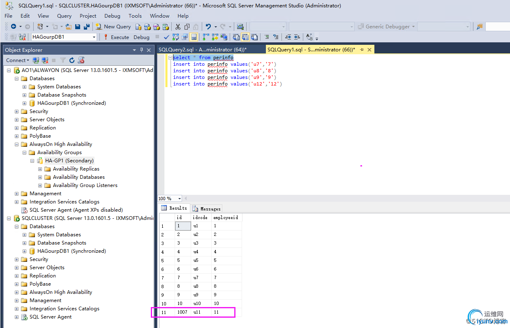Switch to Results to File
This screenshot has width=510, height=328.
(x=254, y=37)
